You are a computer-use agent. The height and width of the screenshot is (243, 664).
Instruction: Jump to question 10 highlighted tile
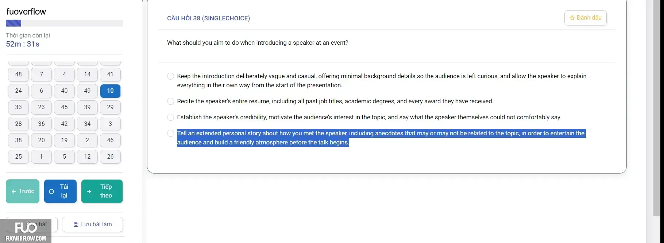coord(110,91)
